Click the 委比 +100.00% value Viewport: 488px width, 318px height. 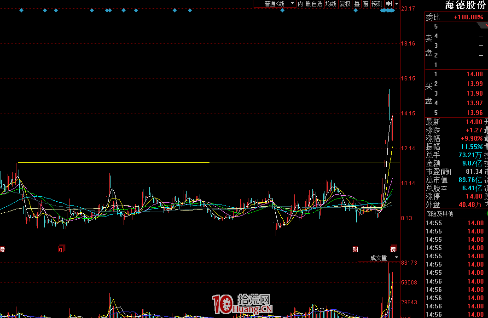pyautogui.click(x=468, y=17)
